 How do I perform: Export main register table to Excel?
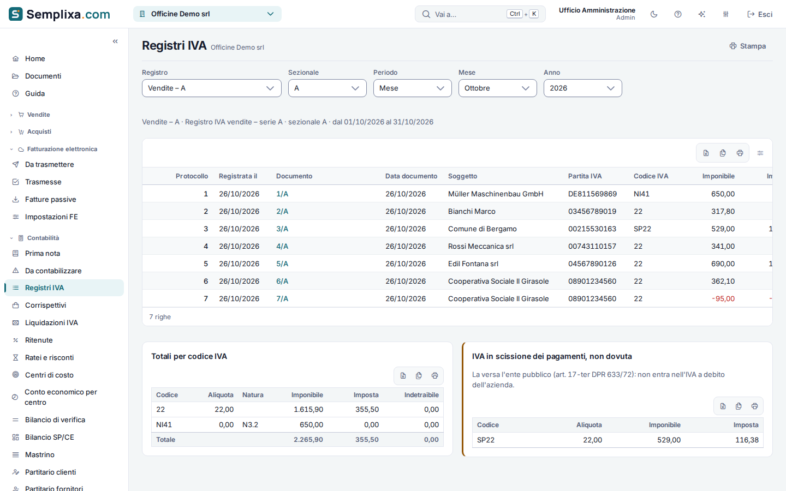coord(706,153)
